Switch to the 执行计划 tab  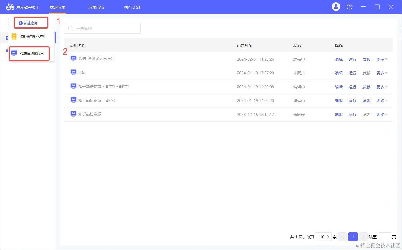point(132,7)
